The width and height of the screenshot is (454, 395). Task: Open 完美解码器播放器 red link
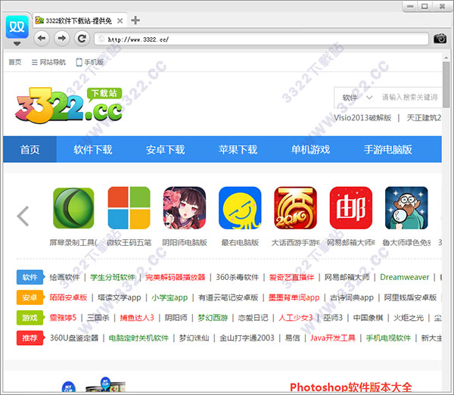click(x=176, y=277)
